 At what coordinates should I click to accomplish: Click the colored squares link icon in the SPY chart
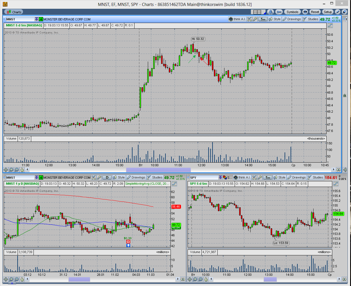[x=225, y=177]
